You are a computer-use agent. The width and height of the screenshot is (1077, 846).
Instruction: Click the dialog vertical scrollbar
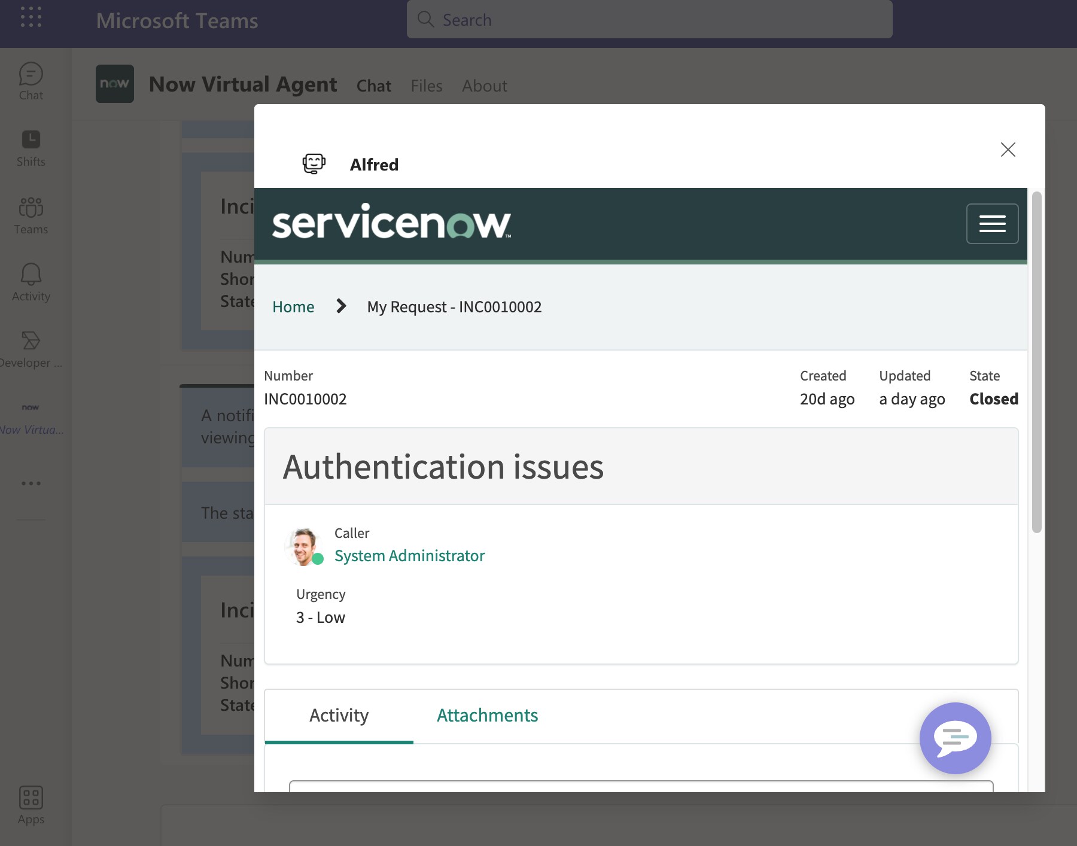click(1037, 362)
